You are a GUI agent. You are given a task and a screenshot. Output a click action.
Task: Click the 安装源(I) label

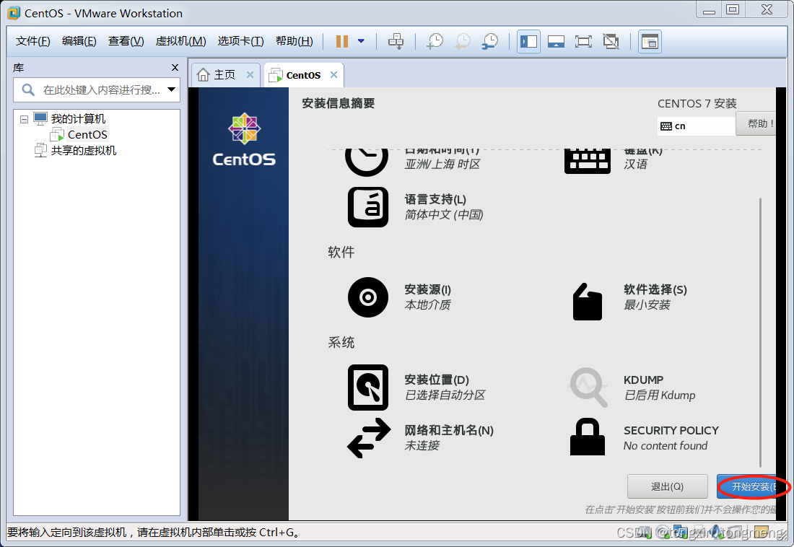point(428,289)
